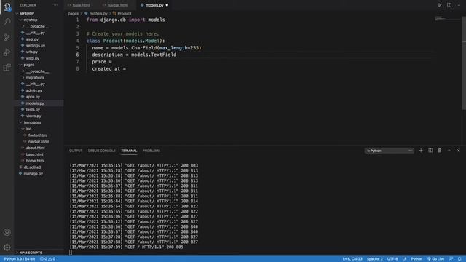
Task: Expand the migrations folder
Action: pos(35,78)
